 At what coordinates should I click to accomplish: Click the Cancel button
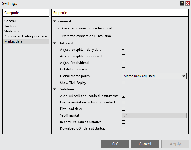(x=145, y=144)
